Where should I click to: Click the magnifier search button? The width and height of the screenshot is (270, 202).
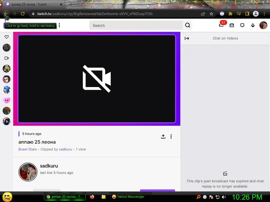click(187, 26)
